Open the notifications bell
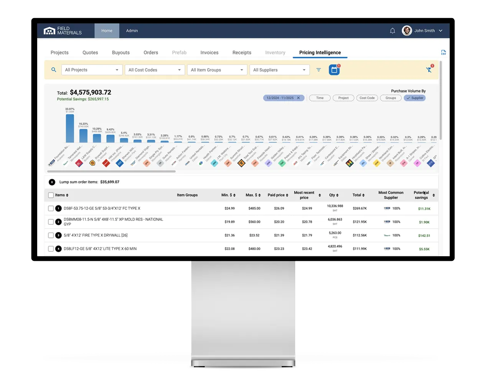Screen dimensions: 485x383 (x=392, y=31)
